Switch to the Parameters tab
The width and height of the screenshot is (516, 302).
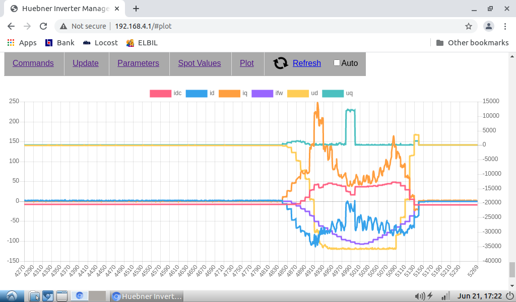pyautogui.click(x=138, y=63)
